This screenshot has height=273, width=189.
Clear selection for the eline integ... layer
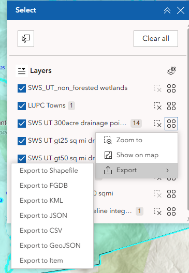pyautogui.click(x=157, y=211)
